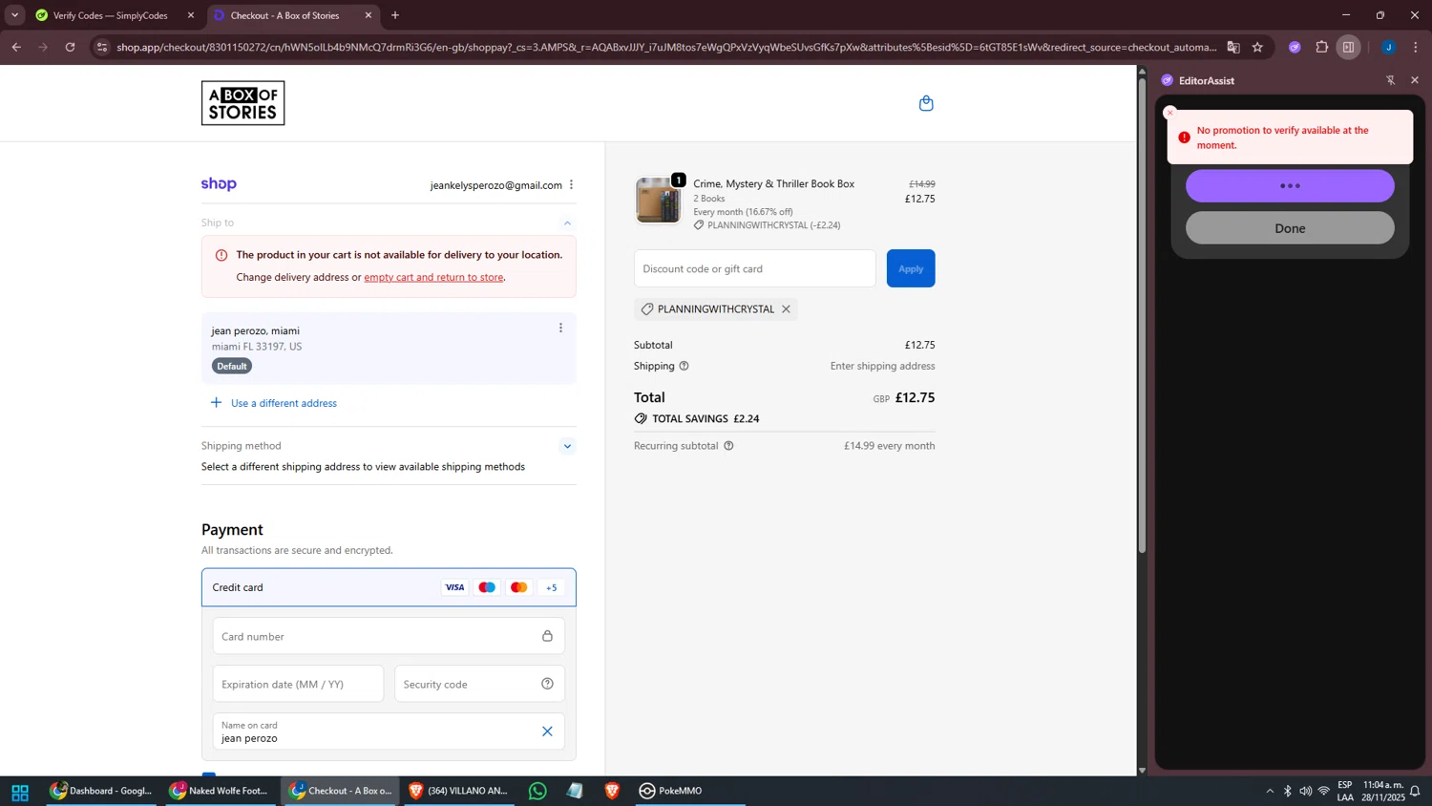
Task: Pin the EditorAssist side panel
Action: 1390,80
